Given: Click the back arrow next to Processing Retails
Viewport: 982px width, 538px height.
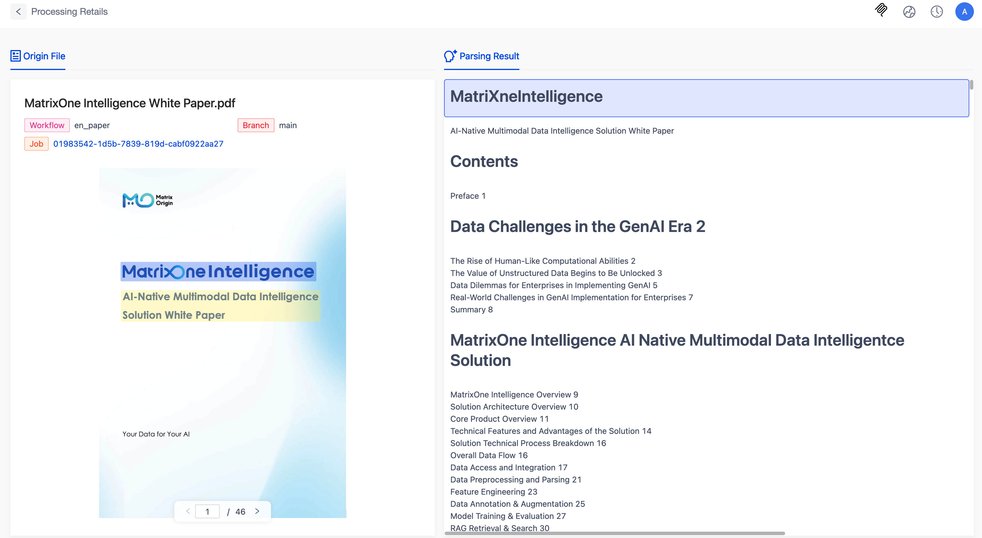Looking at the screenshot, I should click(18, 11).
